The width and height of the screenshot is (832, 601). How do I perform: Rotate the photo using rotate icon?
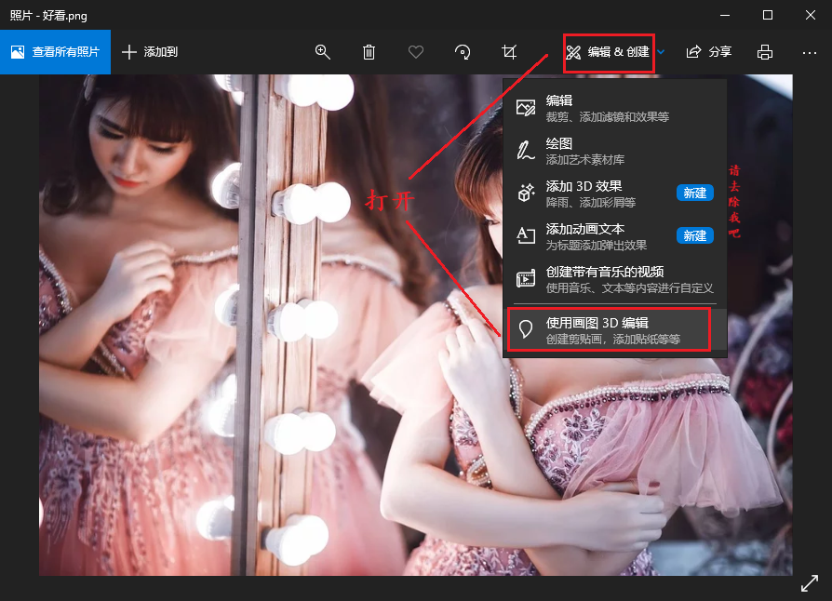(463, 52)
